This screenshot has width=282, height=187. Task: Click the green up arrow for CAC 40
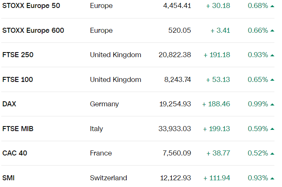[x=272, y=153]
